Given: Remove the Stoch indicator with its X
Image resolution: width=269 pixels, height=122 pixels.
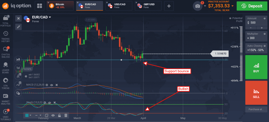Looking at the screenshot, I should point(55,103).
